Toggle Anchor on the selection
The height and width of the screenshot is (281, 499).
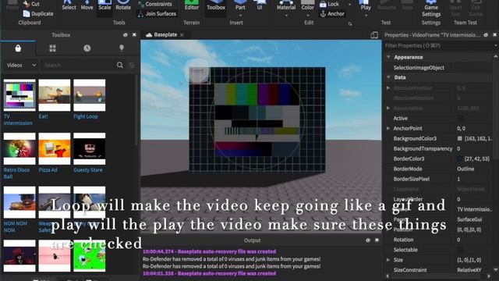coord(332,14)
